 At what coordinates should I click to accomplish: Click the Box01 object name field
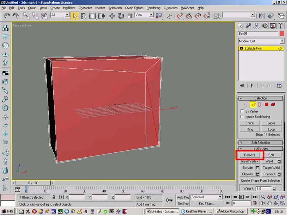click(x=258, y=34)
